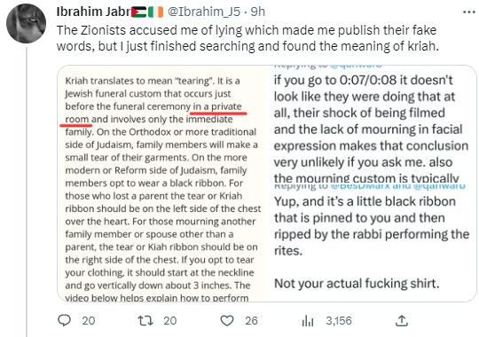
Task: Click the retweet count beside the arrows
Action: [x=169, y=320]
